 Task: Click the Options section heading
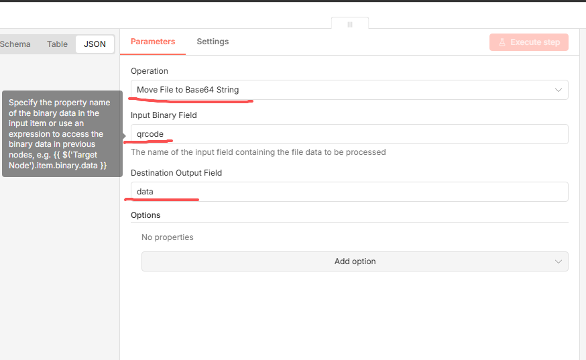click(145, 215)
